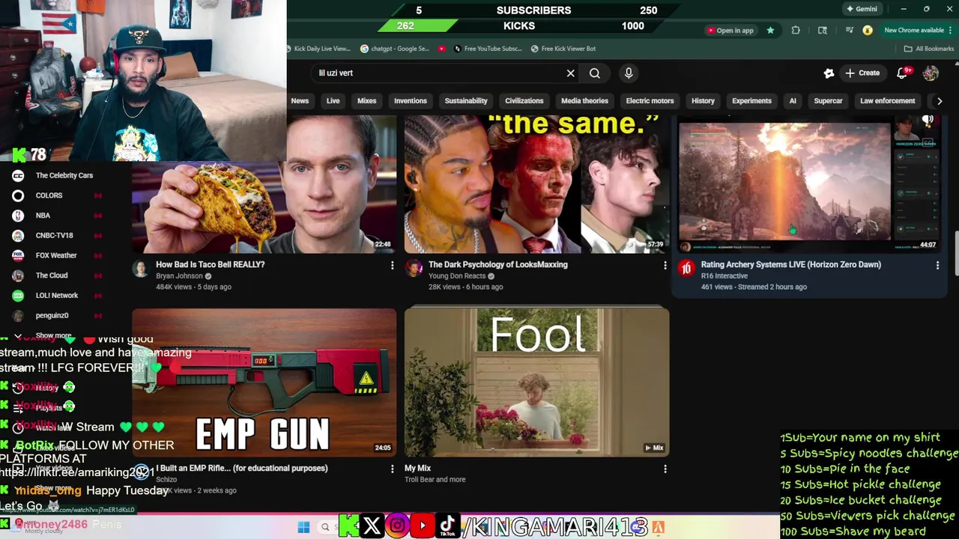Click the red YouTube icon bookmark

(x=441, y=49)
